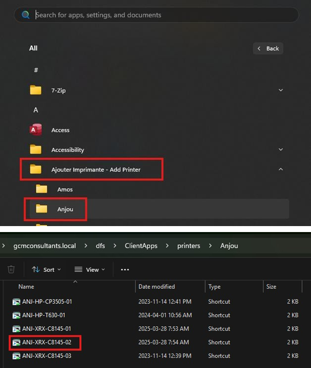Screen dimensions: 311x368
Task: Select the ANJ-XRX-C8145-01 file name
Action: coord(46,329)
